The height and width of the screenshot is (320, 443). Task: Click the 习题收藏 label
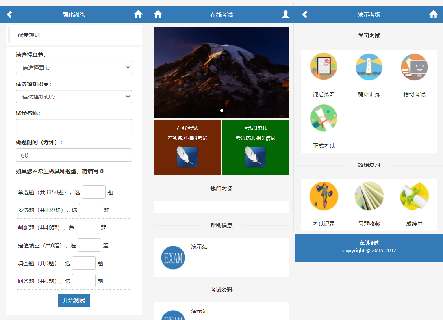(x=369, y=224)
